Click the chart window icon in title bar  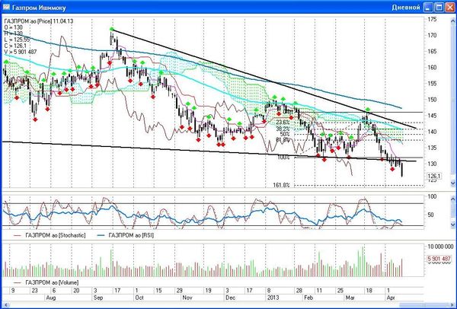[6, 7]
